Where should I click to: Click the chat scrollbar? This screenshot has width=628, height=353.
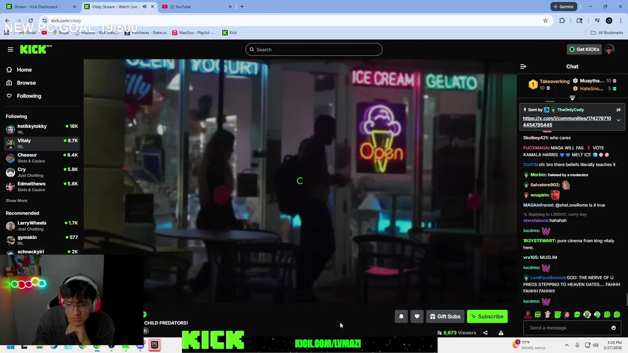pos(626,299)
